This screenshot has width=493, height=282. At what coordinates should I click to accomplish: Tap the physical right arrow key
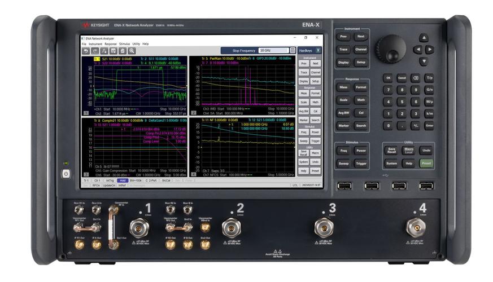click(x=430, y=49)
